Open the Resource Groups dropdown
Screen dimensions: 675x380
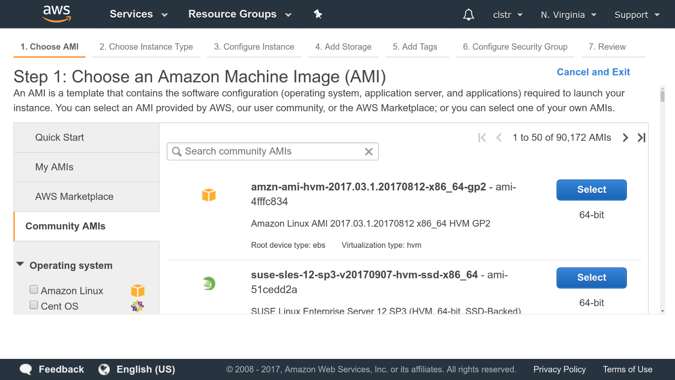tap(240, 14)
